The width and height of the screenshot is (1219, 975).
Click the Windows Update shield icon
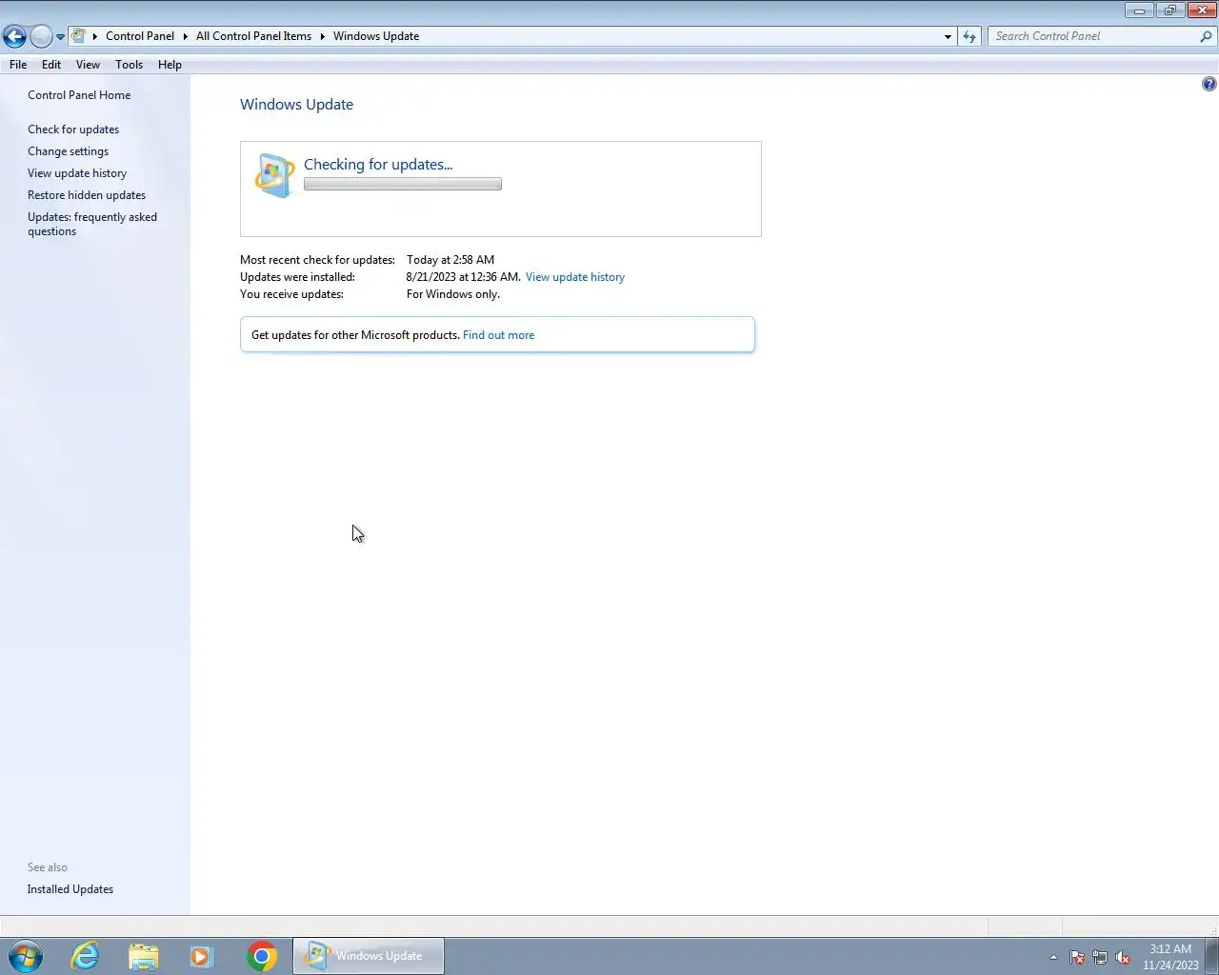(x=274, y=175)
